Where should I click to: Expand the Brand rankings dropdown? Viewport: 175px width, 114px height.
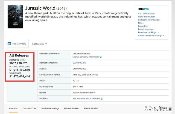pyautogui.click(x=147, y=29)
